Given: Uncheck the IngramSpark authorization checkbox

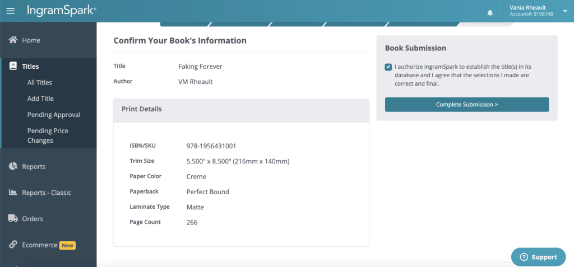Looking at the screenshot, I should (388, 67).
